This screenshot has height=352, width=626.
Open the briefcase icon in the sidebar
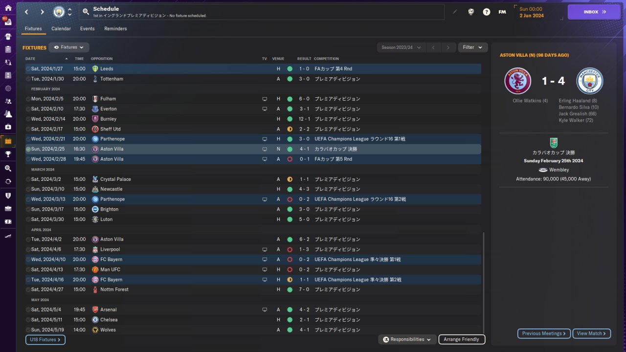[x=8, y=208]
